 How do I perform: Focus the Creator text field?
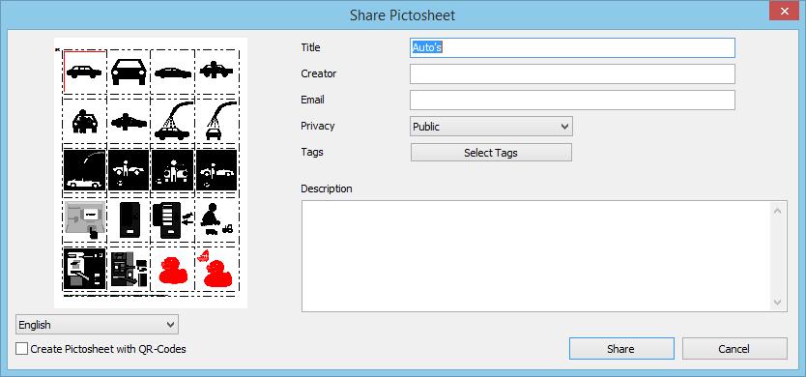[x=572, y=74]
